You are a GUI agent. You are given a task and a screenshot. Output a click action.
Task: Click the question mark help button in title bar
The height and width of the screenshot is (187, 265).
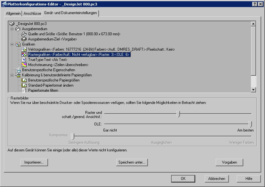click(255, 4)
